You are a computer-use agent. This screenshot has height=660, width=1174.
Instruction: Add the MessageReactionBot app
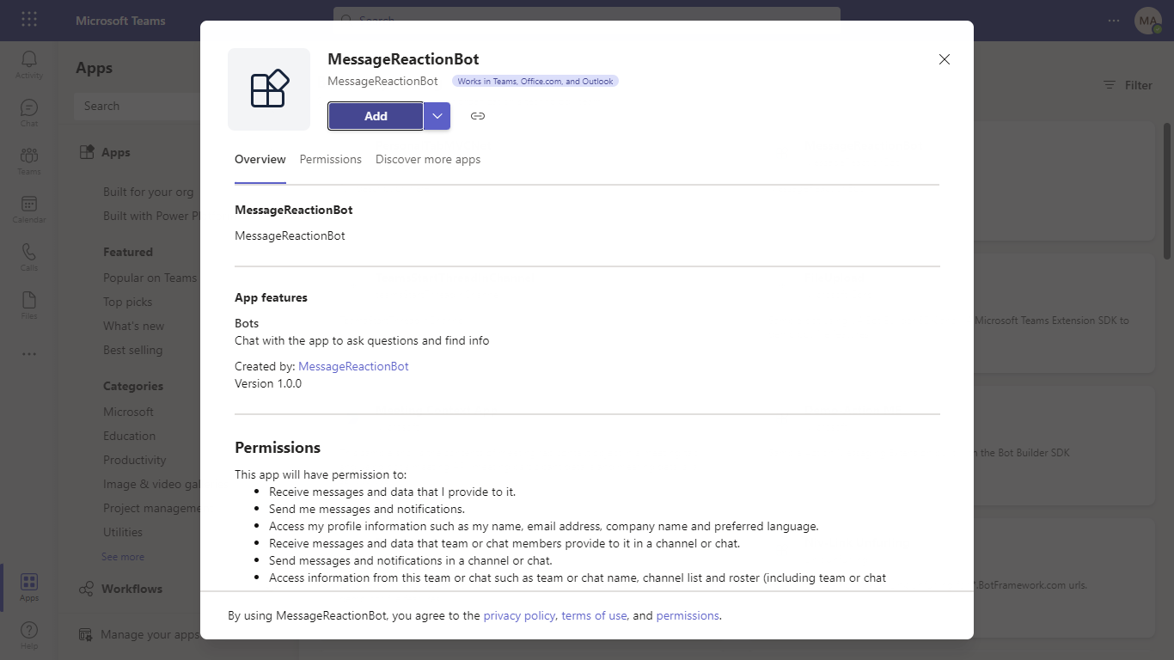click(x=376, y=116)
